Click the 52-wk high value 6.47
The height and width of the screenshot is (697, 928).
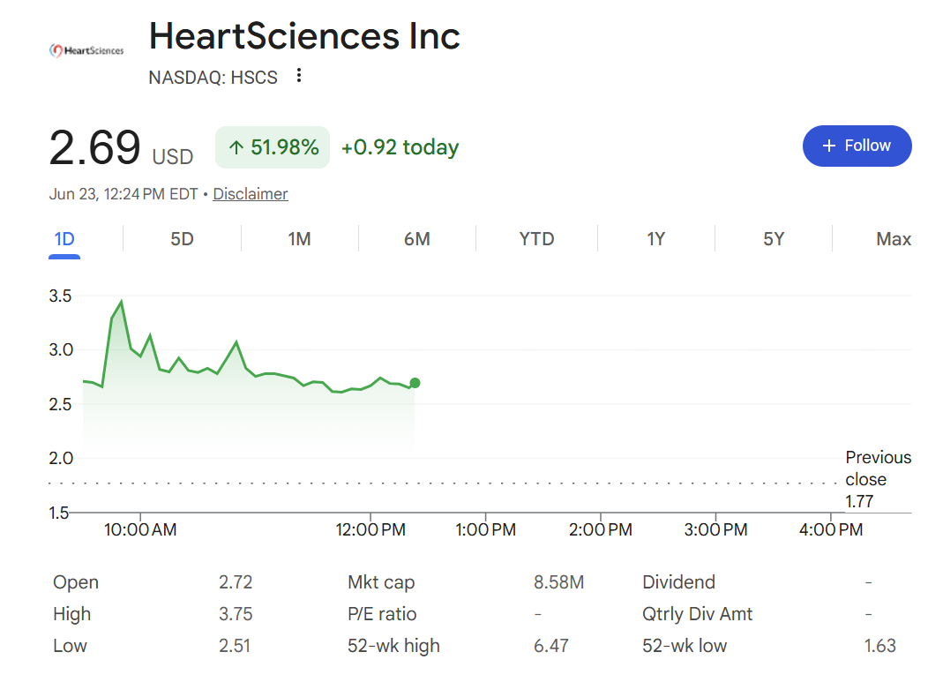coord(551,646)
